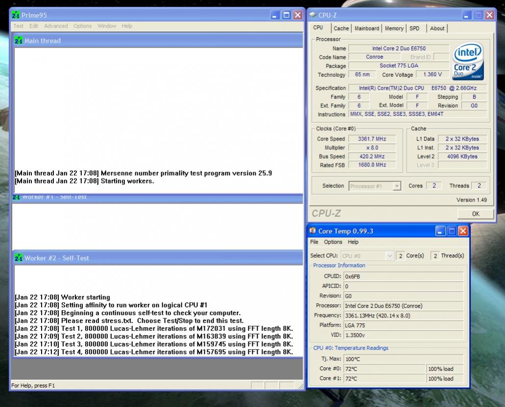Click the Name field Intel Core 2 Duo E6750
Viewport: 505px width, 407px height.
click(x=399, y=48)
